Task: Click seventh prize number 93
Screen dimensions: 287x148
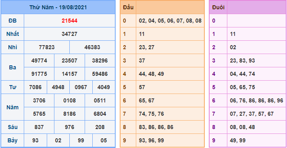Action: pyautogui.click(x=35, y=140)
